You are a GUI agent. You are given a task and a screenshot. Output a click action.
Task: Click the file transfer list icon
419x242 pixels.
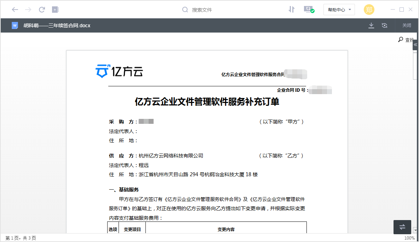pyautogui.click(x=309, y=10)
